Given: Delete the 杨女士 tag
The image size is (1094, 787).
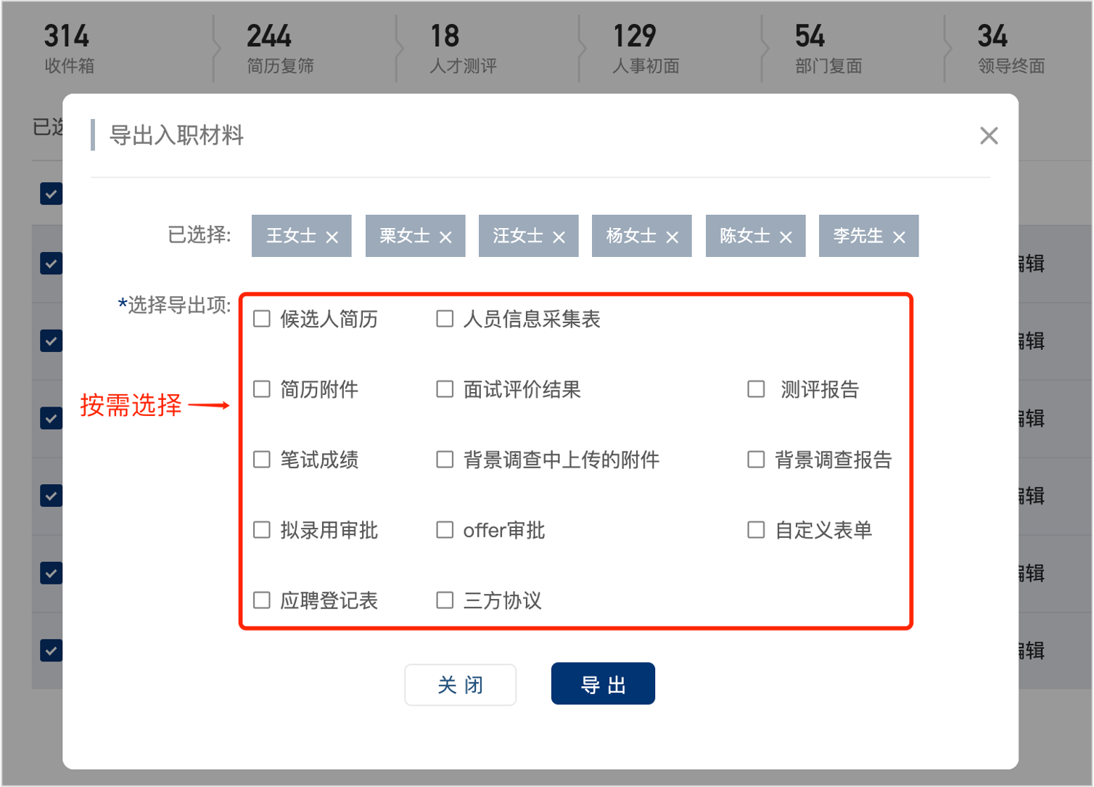Looking at the screenshot, I should (x=673, y=237).
